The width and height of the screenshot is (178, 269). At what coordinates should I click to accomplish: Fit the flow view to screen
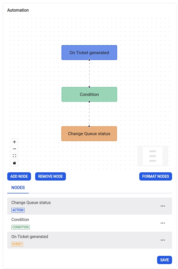coord(14,156)
